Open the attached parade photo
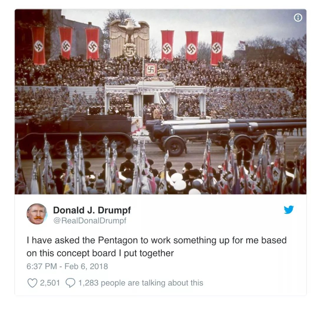The image size is (318, 310). (160, 102)
